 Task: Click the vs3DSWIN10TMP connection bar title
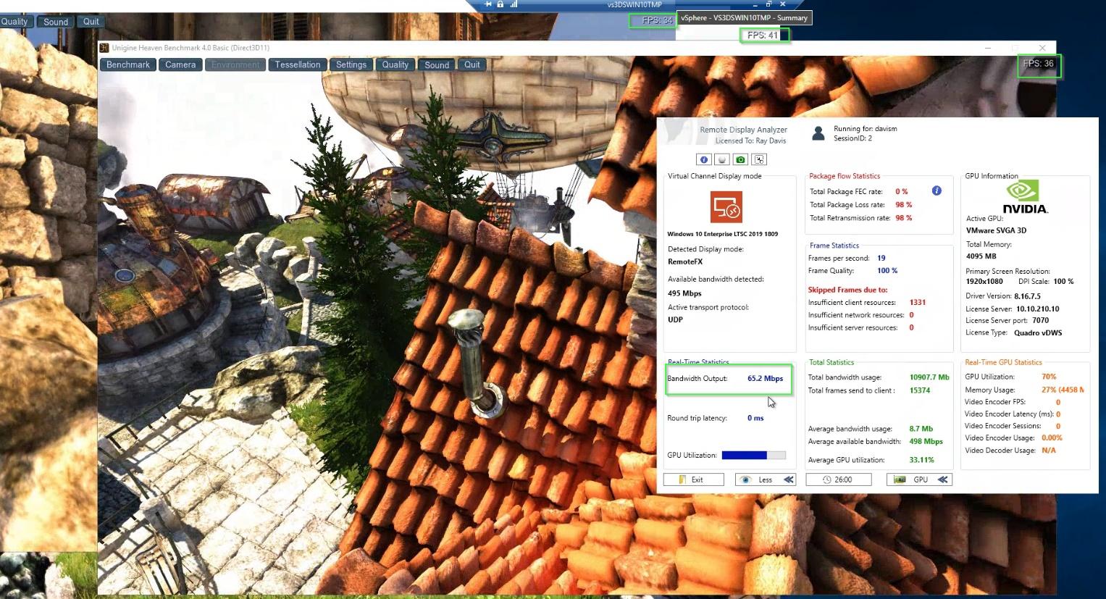(x=634, y=4)
